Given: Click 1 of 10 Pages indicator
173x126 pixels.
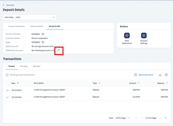Looking at the screenshot, I should coord(151,118).
